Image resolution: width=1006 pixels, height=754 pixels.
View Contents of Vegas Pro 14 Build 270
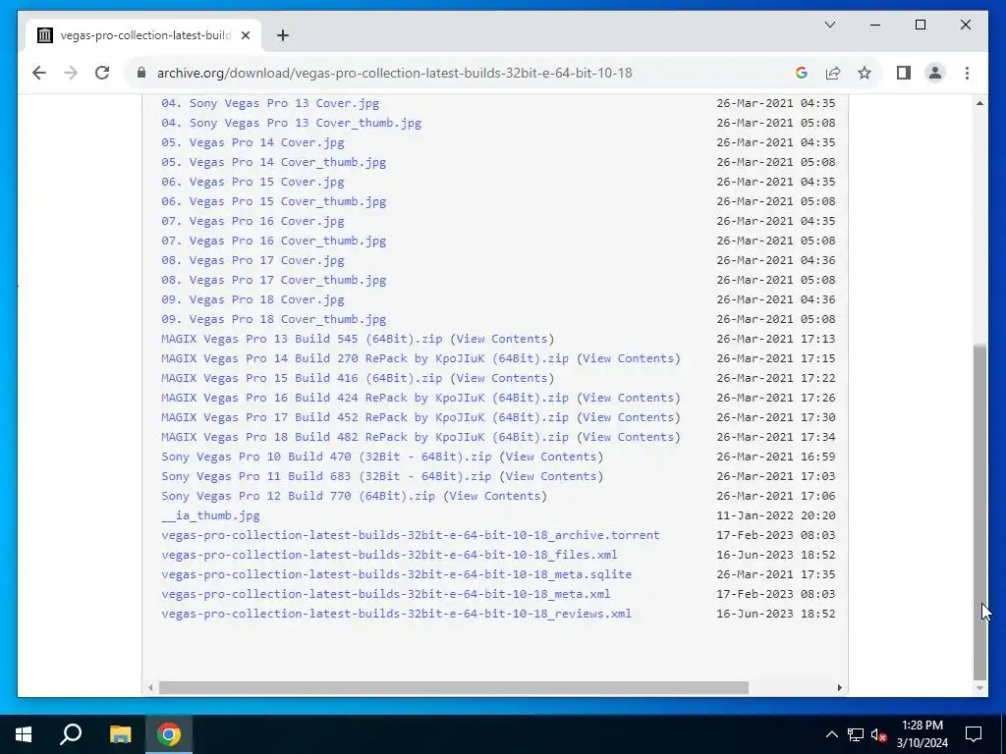coord(628,358)
